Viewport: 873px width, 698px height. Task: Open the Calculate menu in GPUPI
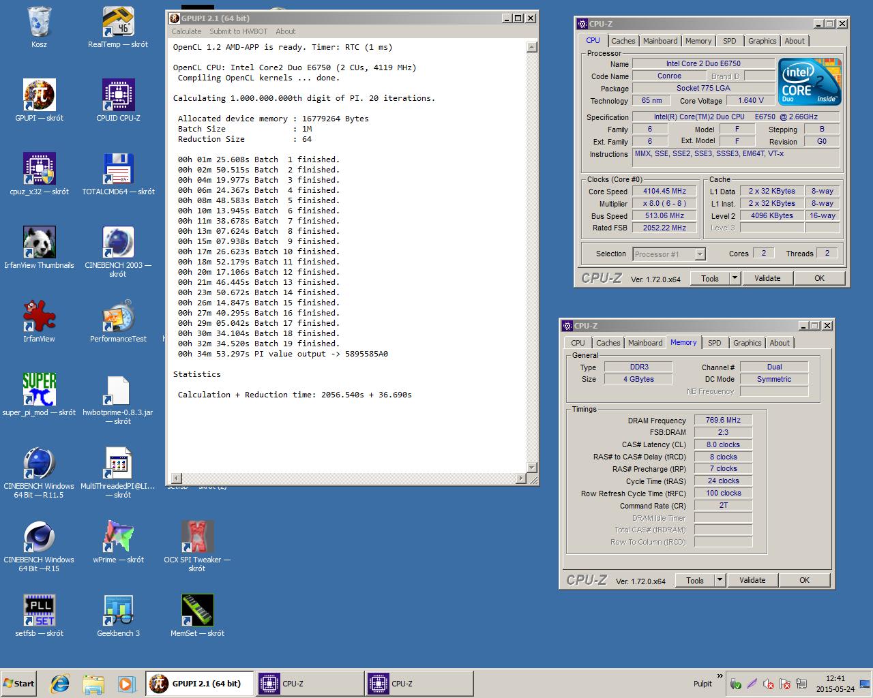(x=186, y=31)
